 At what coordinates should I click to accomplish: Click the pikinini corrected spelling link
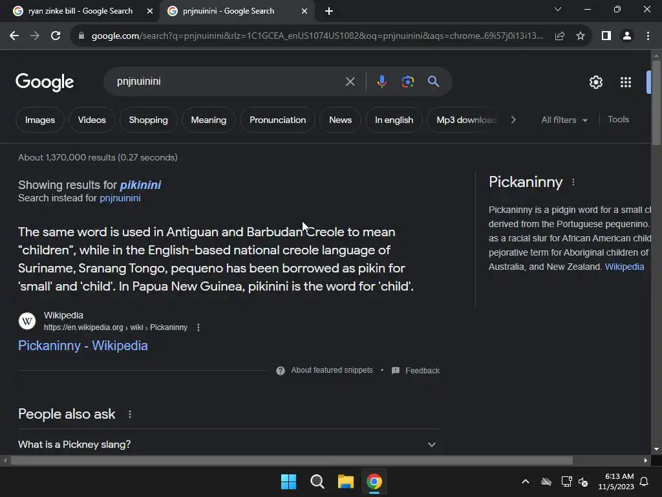tap(140, 185)
